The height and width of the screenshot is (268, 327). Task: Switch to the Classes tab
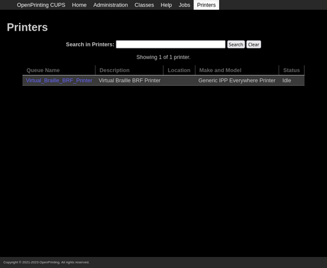[144, 5]
